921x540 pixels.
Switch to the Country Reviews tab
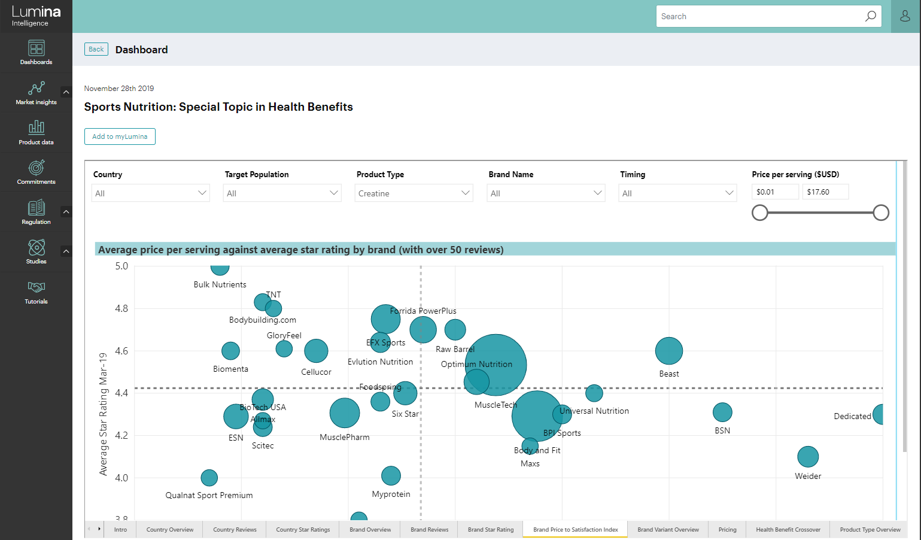235,529
